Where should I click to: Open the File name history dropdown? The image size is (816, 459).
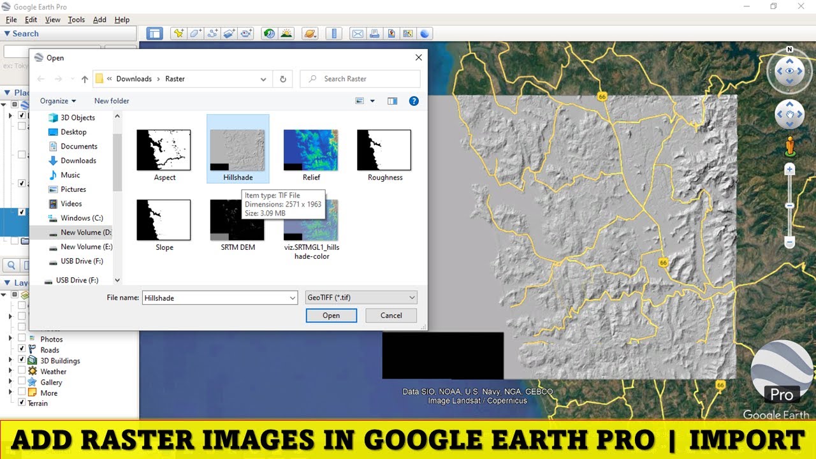point(293,298)
